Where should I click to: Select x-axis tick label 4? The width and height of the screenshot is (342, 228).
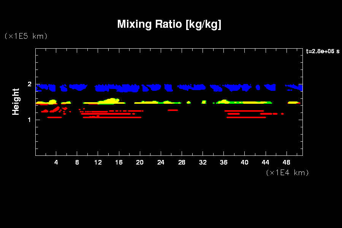coord(56,162)
